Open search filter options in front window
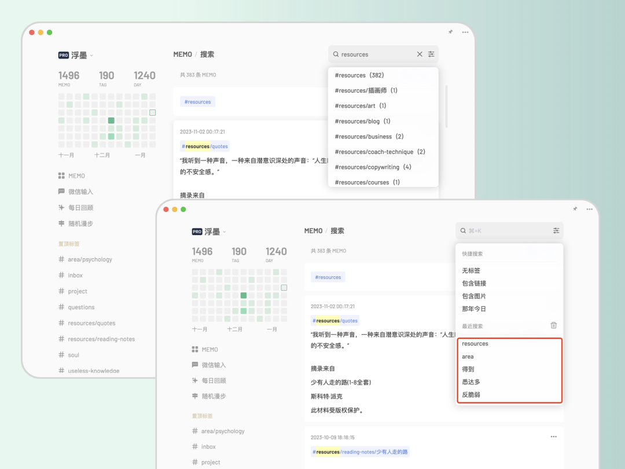This screenshot has width=625, height=469. [x=556, y=230]
